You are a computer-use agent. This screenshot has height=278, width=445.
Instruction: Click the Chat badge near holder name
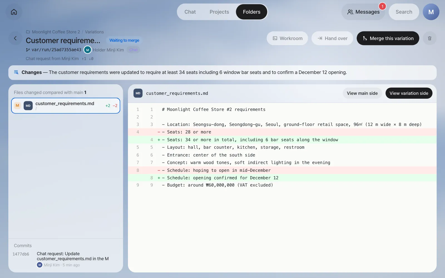click(133, 50)
